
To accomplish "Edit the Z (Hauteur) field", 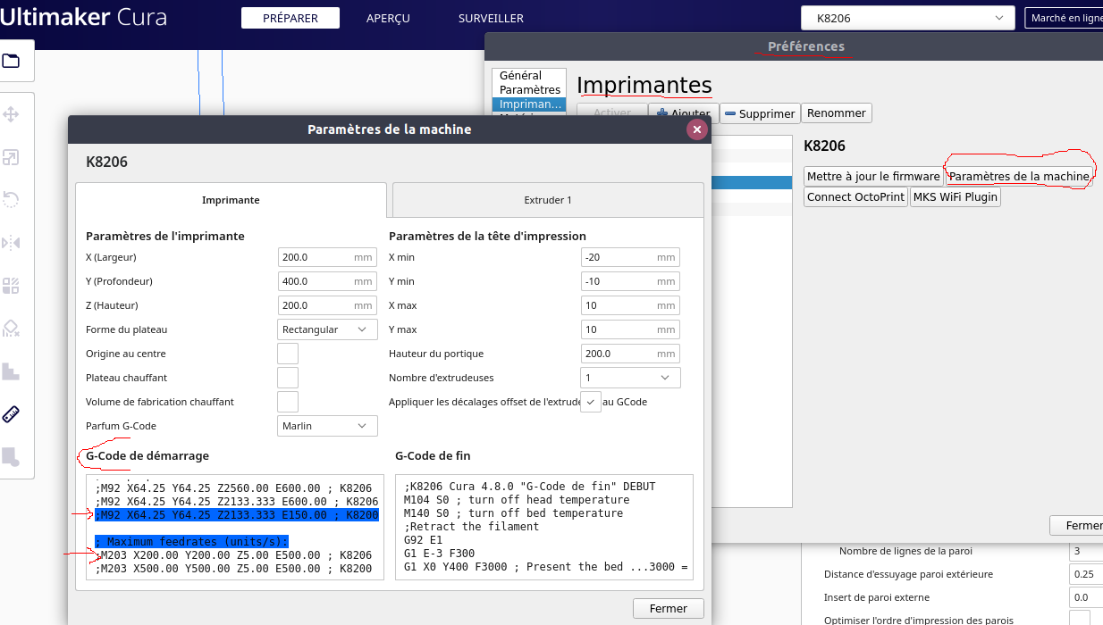I will [327, 305].
